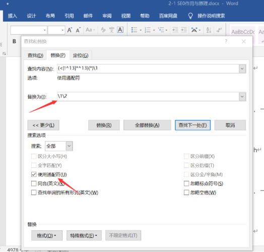Enable 忽略空格(W) checkbox
Image resolution: width=264 pixels, height=252 pixels.
tap(186, 193)
